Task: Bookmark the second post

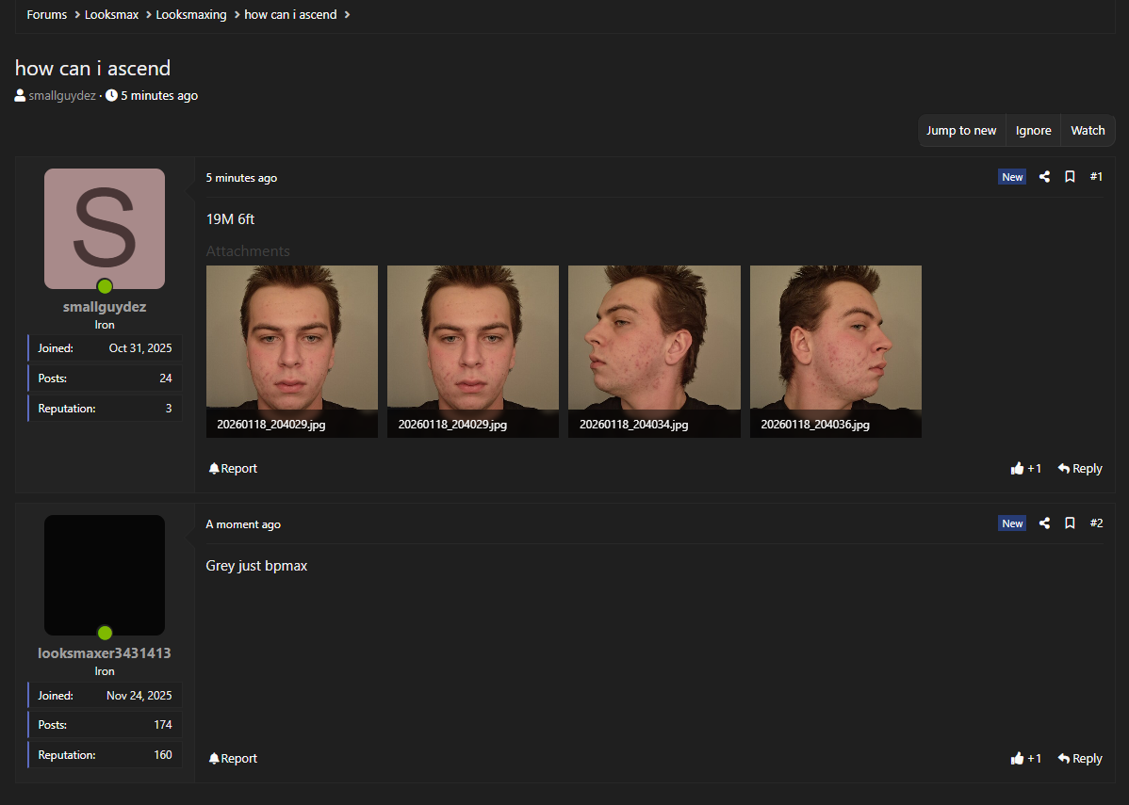Action: click(x=1070, y=523)
